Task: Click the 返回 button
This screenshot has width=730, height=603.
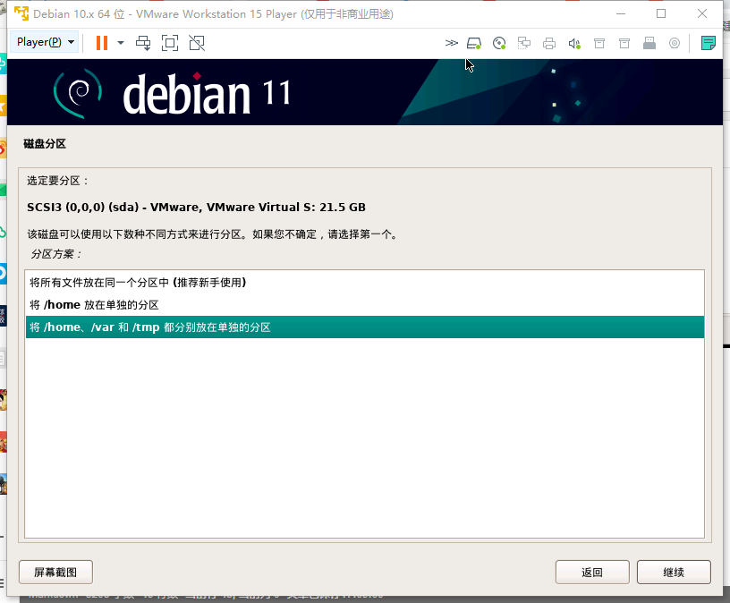Action: click(x=592, y=572)
